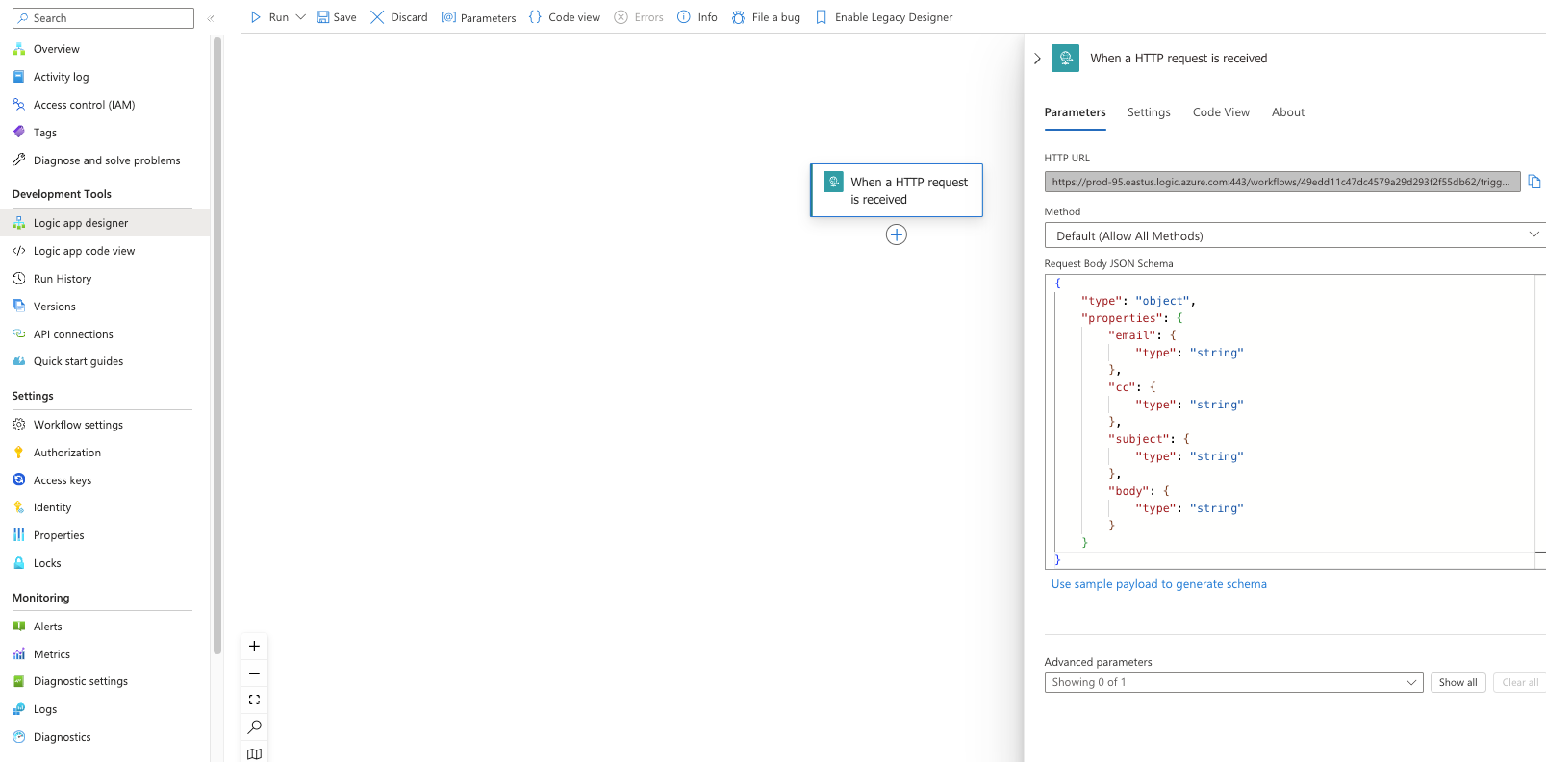Screen dimensions: 1546x762
Task: Copy the HTTP URL to clipboard
Action: pyautogui.click(x=1534, y=182)
